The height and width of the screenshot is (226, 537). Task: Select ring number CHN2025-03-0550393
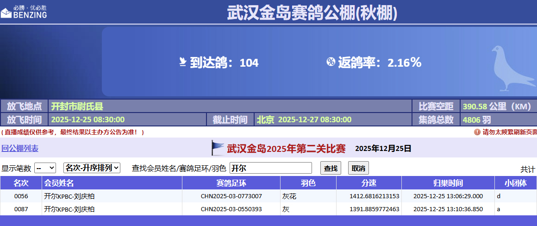(x=231, y=209)
